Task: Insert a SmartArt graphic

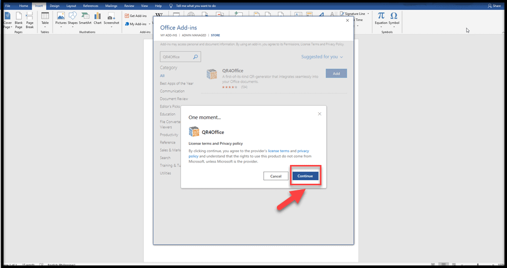Action: click(85, 18)
